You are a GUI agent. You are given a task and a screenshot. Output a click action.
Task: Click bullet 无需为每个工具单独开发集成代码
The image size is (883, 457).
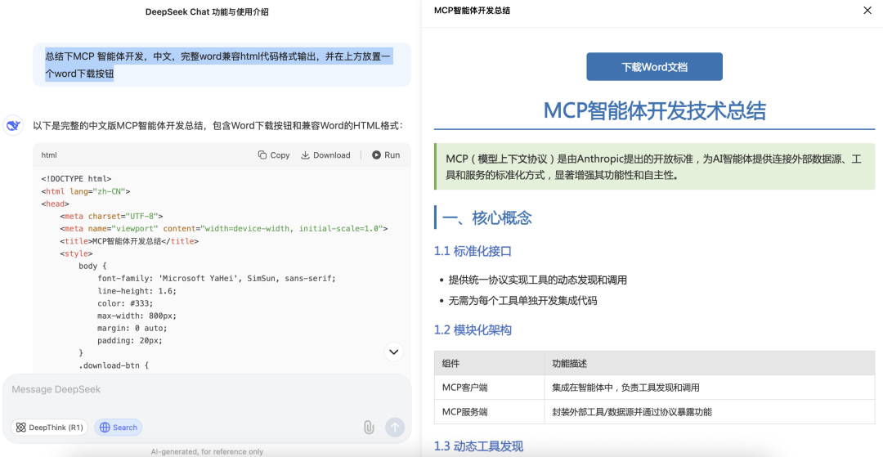(522, 301)
